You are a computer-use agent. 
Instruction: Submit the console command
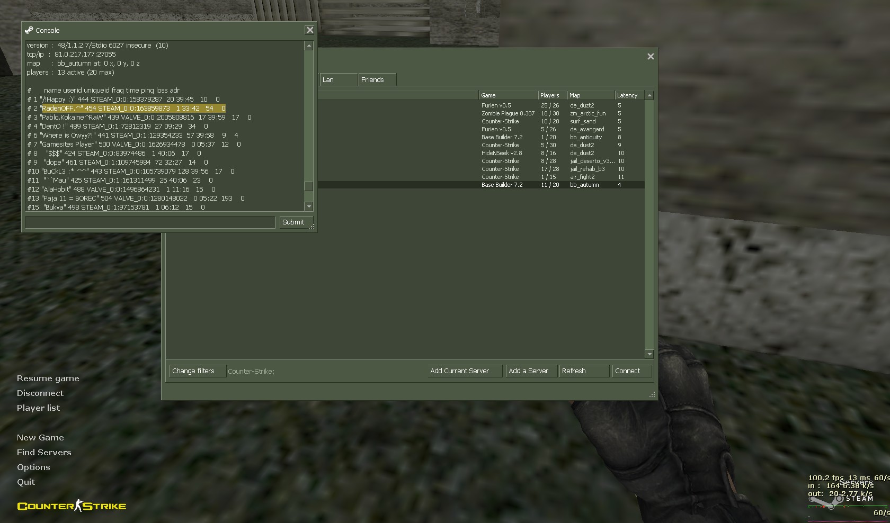[x=296, y=222]
